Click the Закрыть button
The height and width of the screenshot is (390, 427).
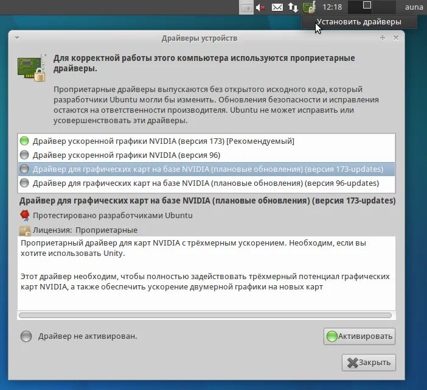coord(369,363)
